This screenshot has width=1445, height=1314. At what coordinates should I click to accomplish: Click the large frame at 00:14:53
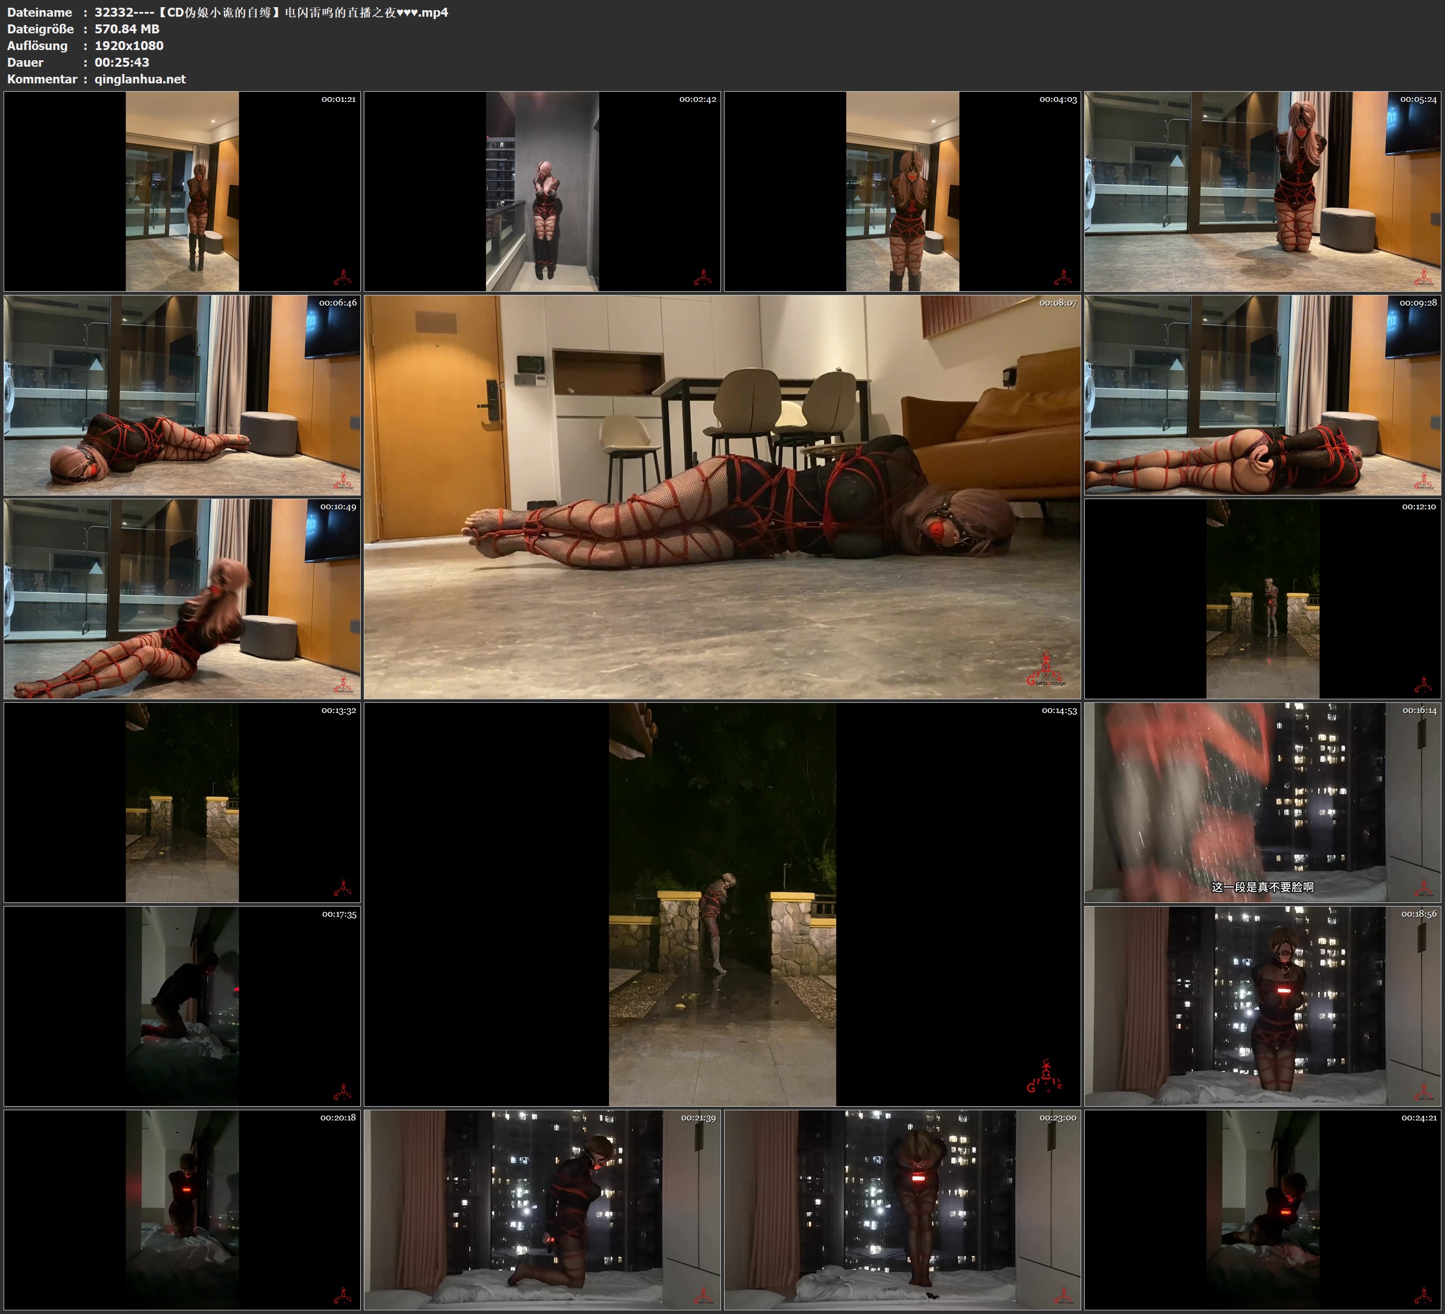click(x=722, y=904)
